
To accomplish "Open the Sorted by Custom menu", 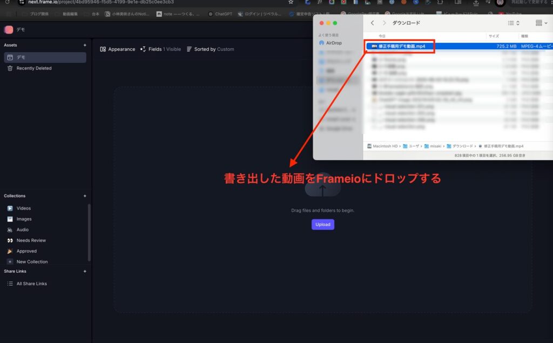I will (210, 49).
